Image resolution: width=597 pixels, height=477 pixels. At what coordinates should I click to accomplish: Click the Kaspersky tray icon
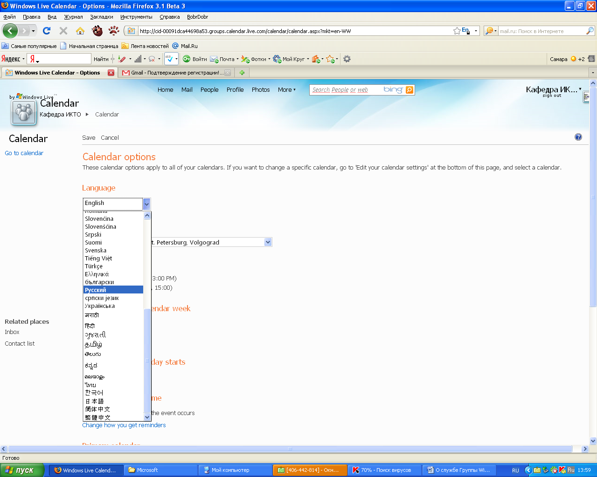(562, 470)
